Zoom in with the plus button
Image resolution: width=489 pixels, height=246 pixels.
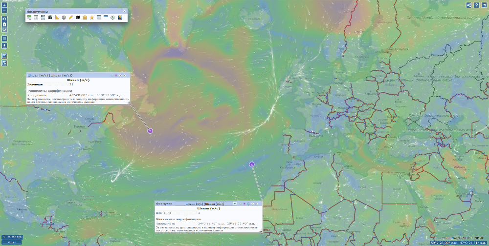click(x=4, y=5)
